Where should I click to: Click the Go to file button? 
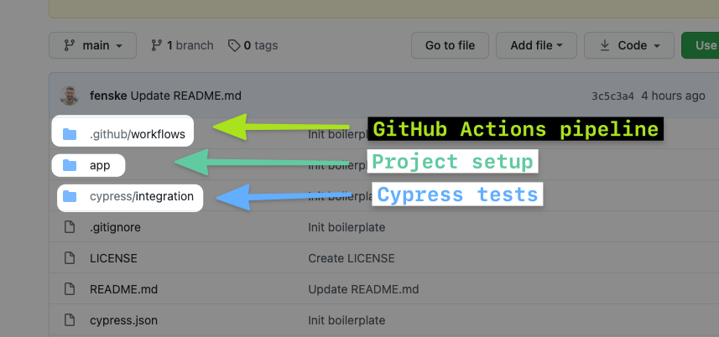click(450, 45)
